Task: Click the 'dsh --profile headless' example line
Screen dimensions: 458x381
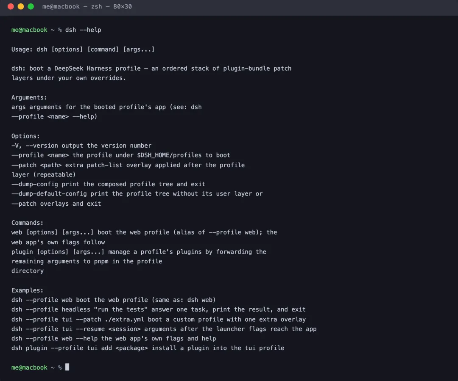Action: point(159,309)
